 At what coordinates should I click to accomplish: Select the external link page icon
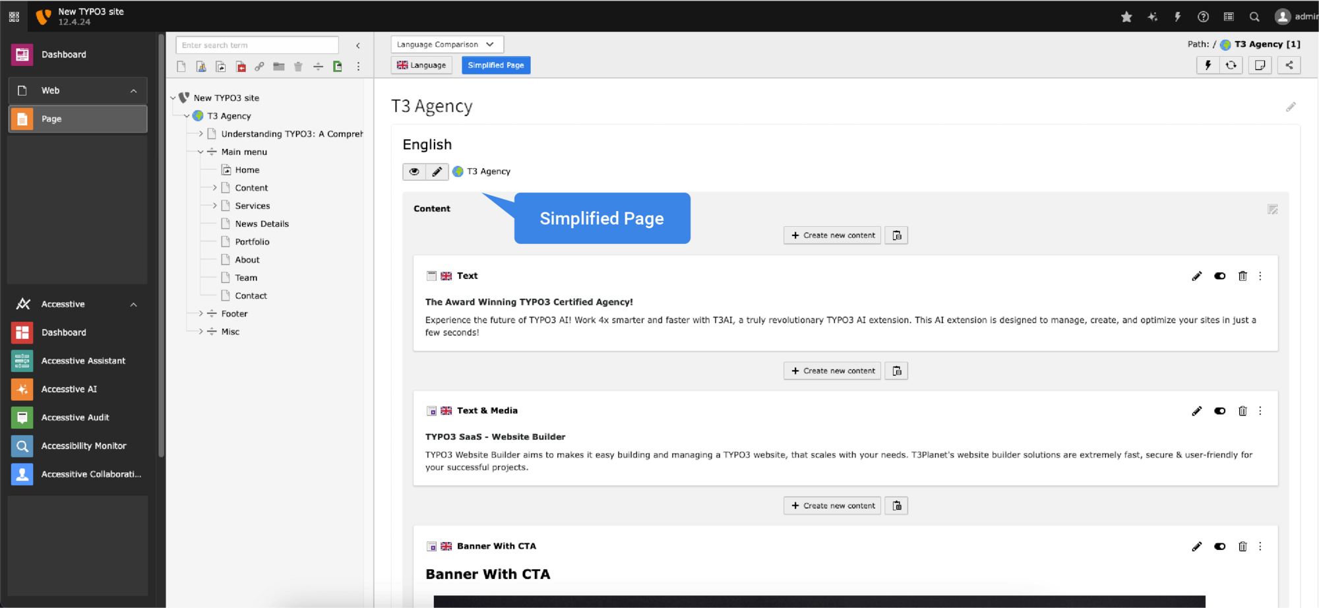(260, 67)
